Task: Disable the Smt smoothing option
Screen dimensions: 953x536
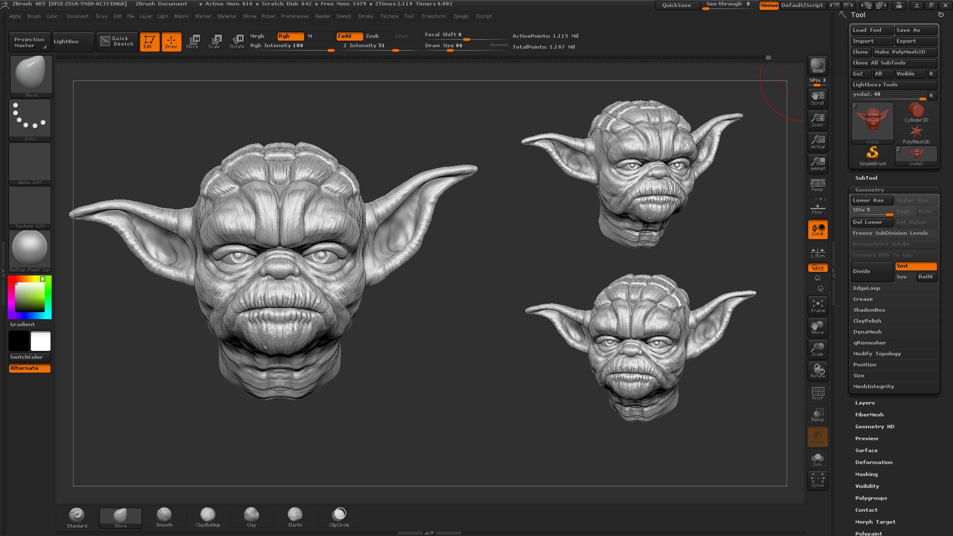Action: (916, 266)
